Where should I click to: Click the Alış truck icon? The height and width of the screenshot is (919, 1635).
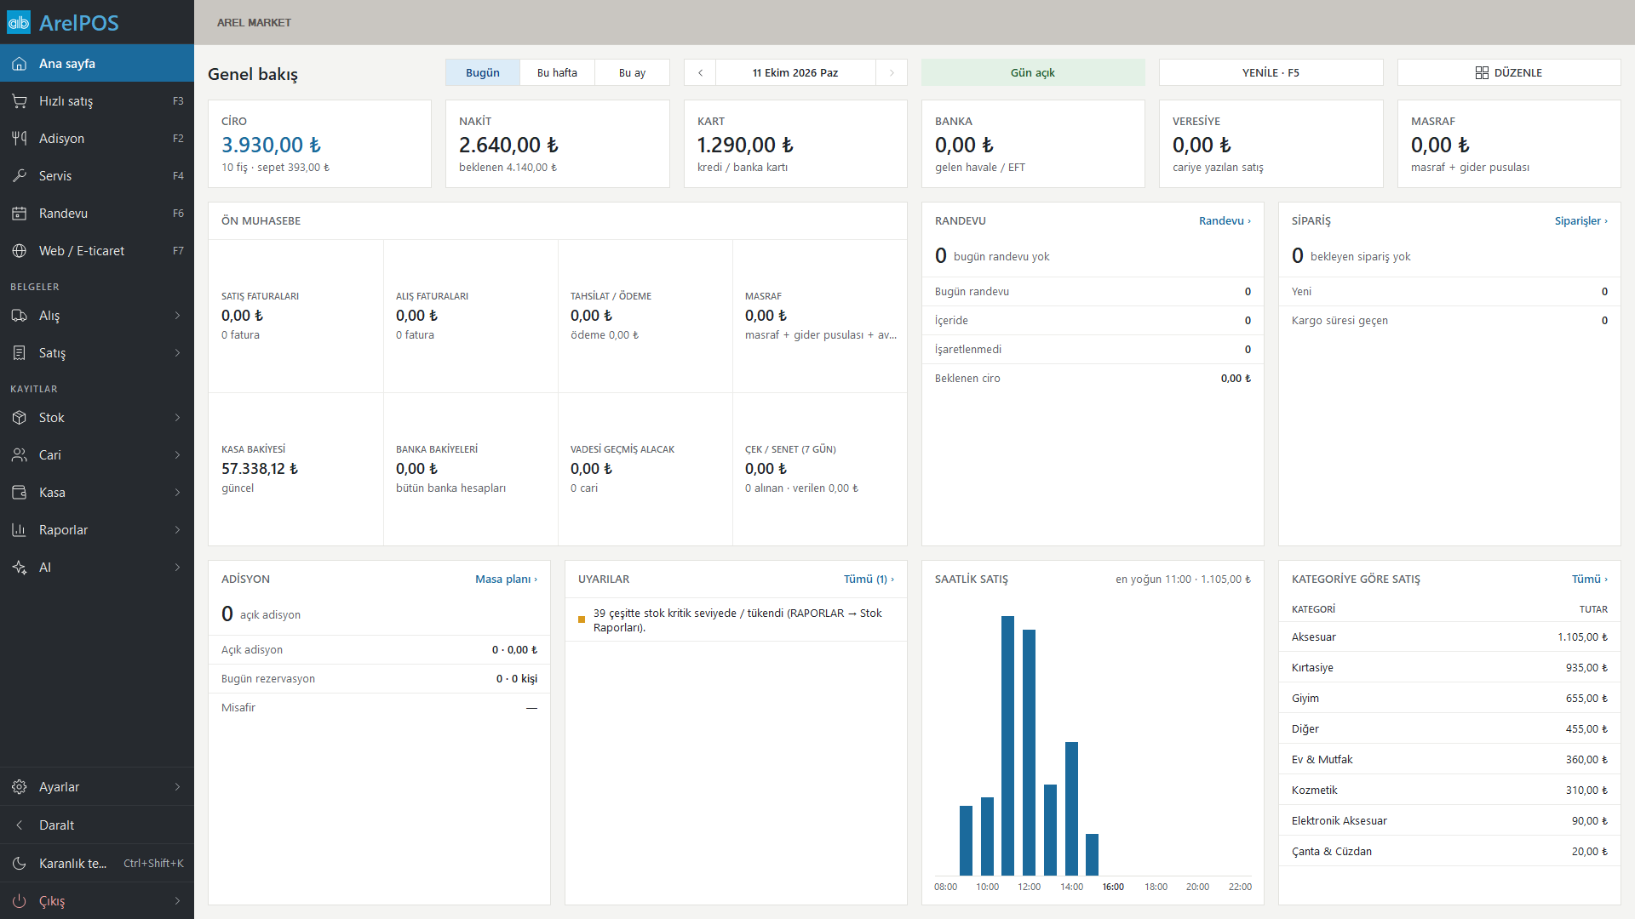click(19, 316)
